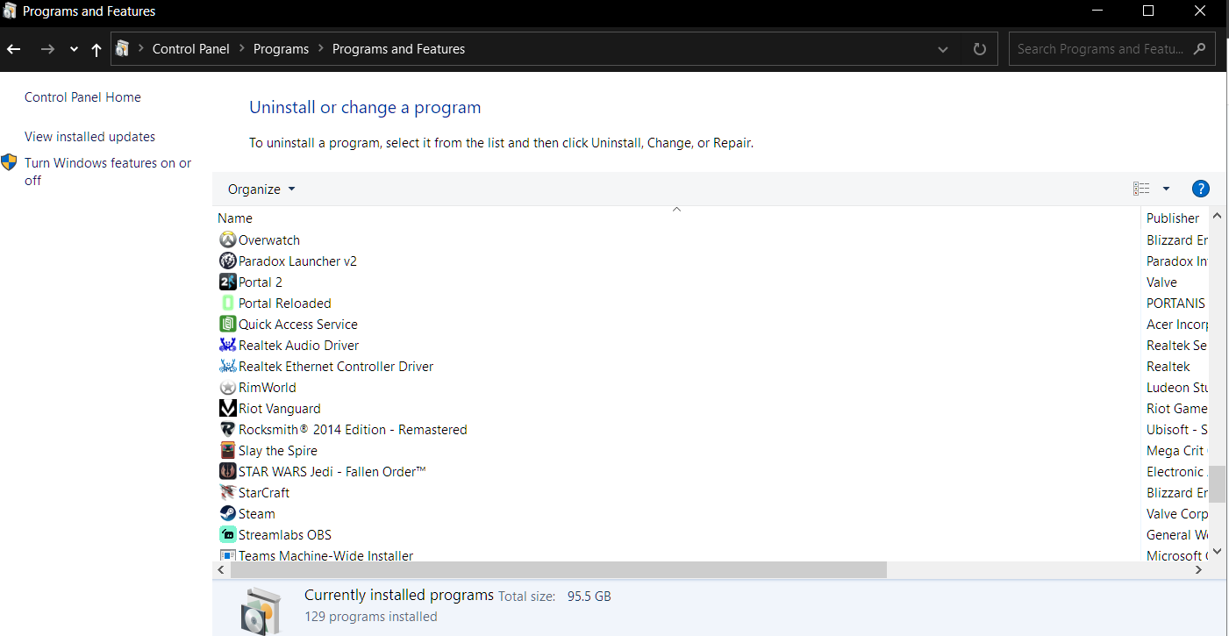Select the Portal 2 icon
The height and width of the screenshot is (636, 1229).
227,282
